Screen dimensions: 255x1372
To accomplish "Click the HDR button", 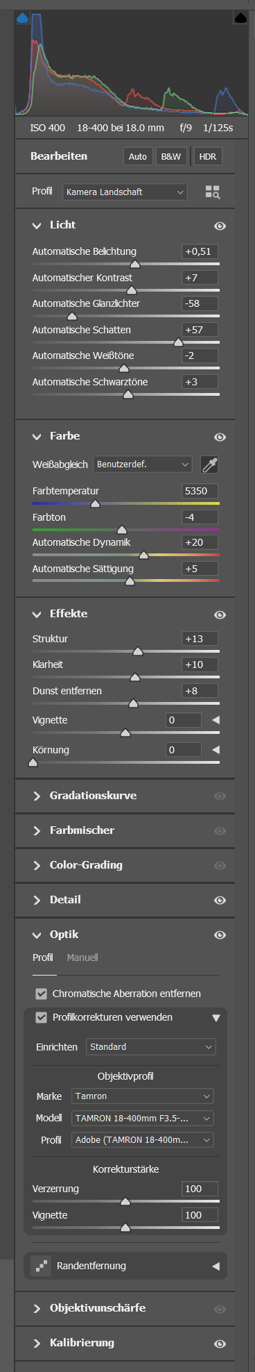I will [x=207, y=156].
